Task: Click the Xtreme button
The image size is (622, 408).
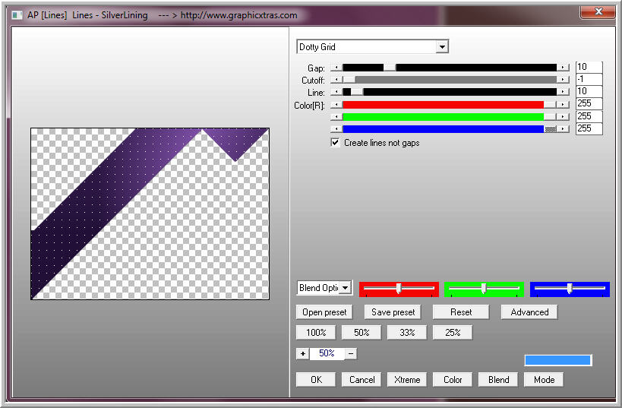Action: (407, 380)
